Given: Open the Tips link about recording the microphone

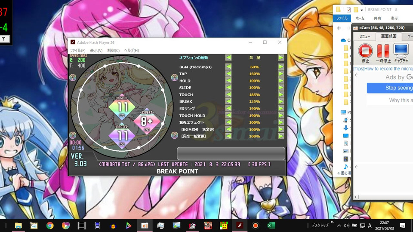Looking at the screenshot, I should (383, 69).
